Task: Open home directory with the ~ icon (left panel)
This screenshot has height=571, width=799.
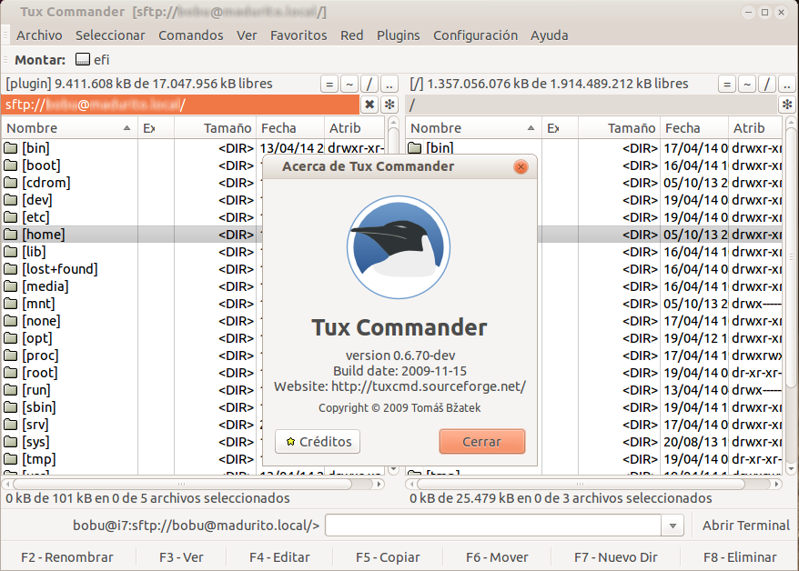Action: (349, 83)
